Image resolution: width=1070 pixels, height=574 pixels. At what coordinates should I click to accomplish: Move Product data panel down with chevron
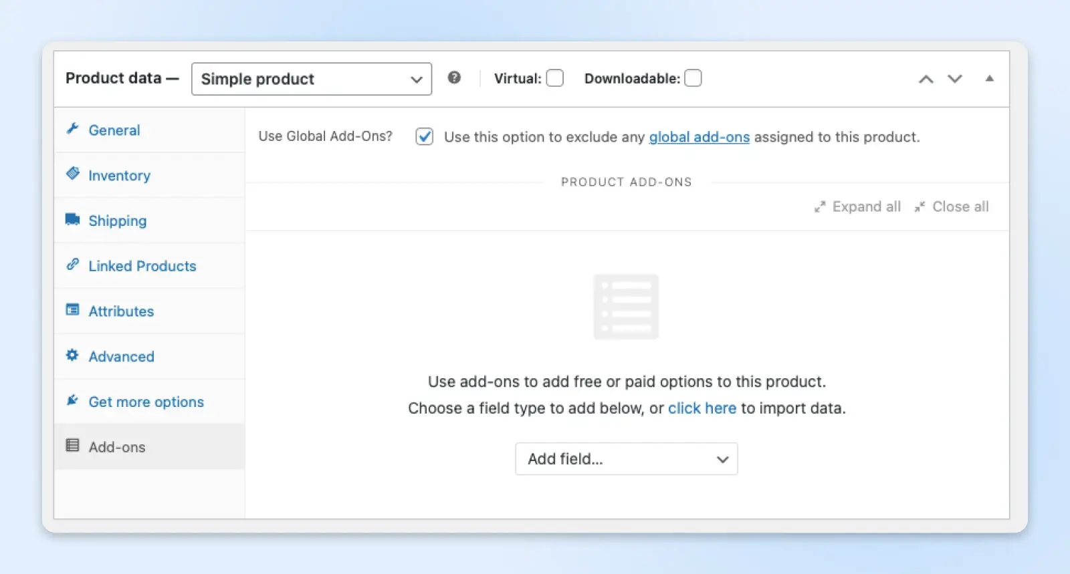coord(955,79)
